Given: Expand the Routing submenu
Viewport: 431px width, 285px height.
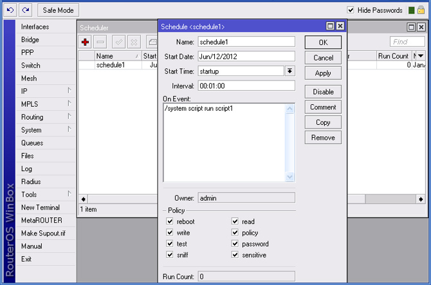Looking at the screenshot, I should pyautogui.click(x=69, y=116).
